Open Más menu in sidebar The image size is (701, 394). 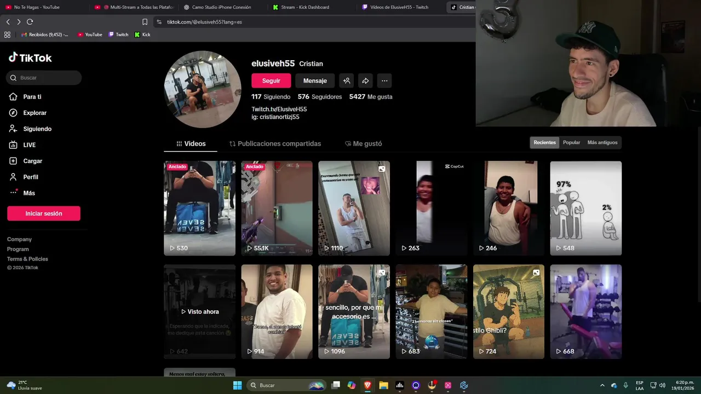(x=22, y=193)
